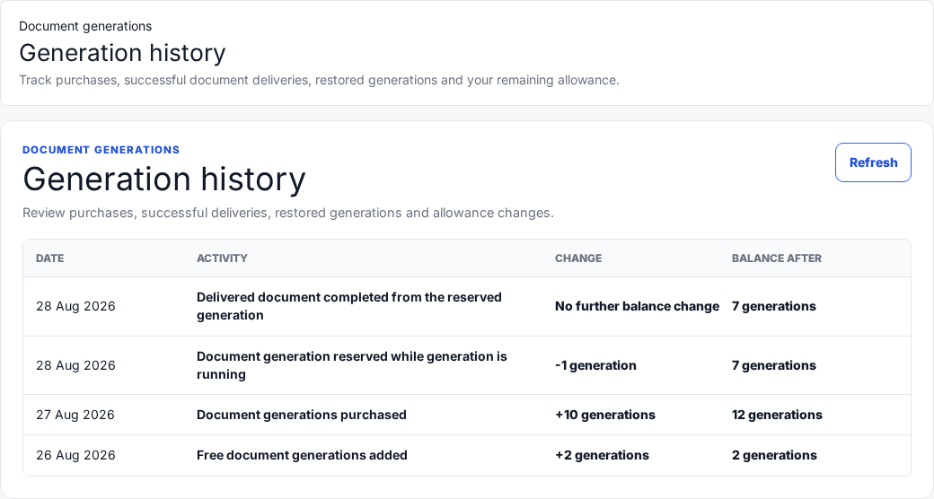Viewport: 934px width, 499px height.
Task: Select the CHANGE column header
Action: [578, 258]
